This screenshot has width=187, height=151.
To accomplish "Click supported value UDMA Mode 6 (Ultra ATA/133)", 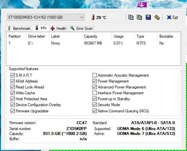I will (x=146, y=129).
